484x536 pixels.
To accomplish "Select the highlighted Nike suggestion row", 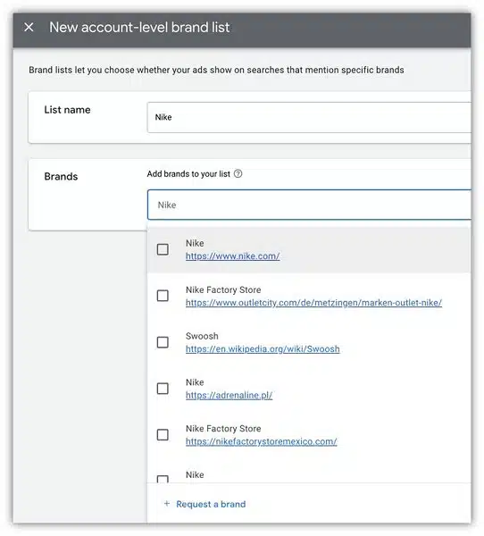I will point(309,249).
